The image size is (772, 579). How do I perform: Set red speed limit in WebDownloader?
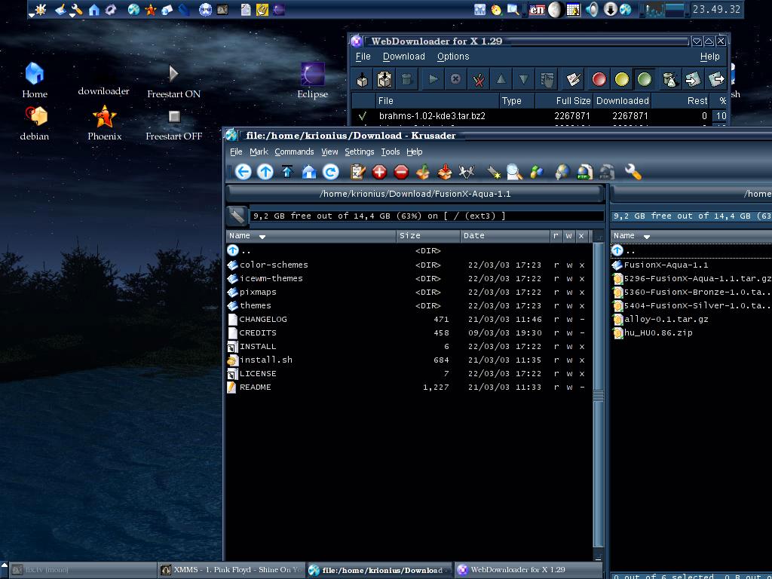point(599,79)
